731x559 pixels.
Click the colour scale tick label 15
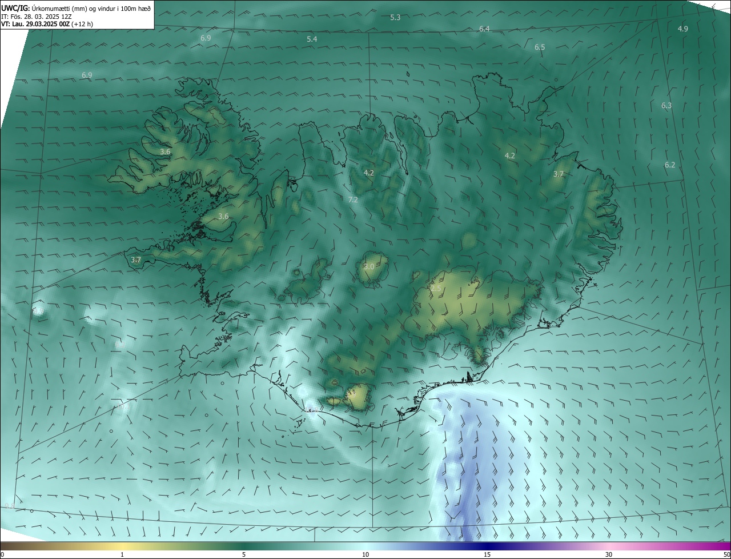(x=487, y=554)
